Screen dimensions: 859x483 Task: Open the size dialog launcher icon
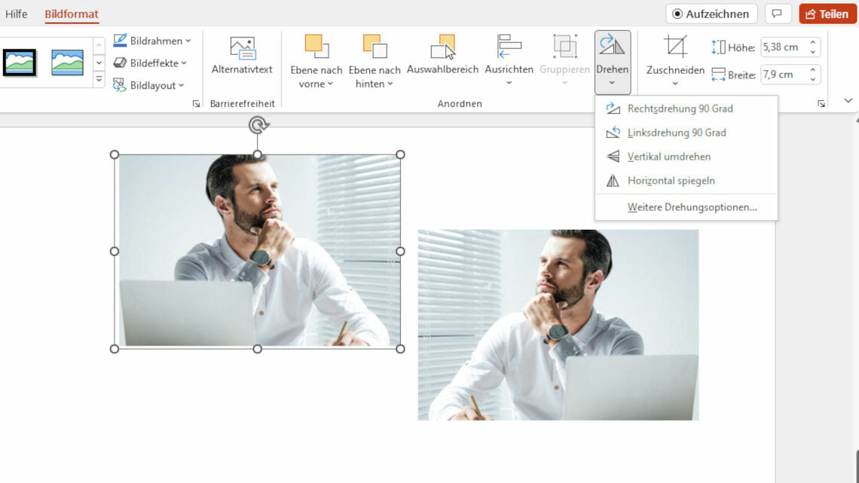821,103
